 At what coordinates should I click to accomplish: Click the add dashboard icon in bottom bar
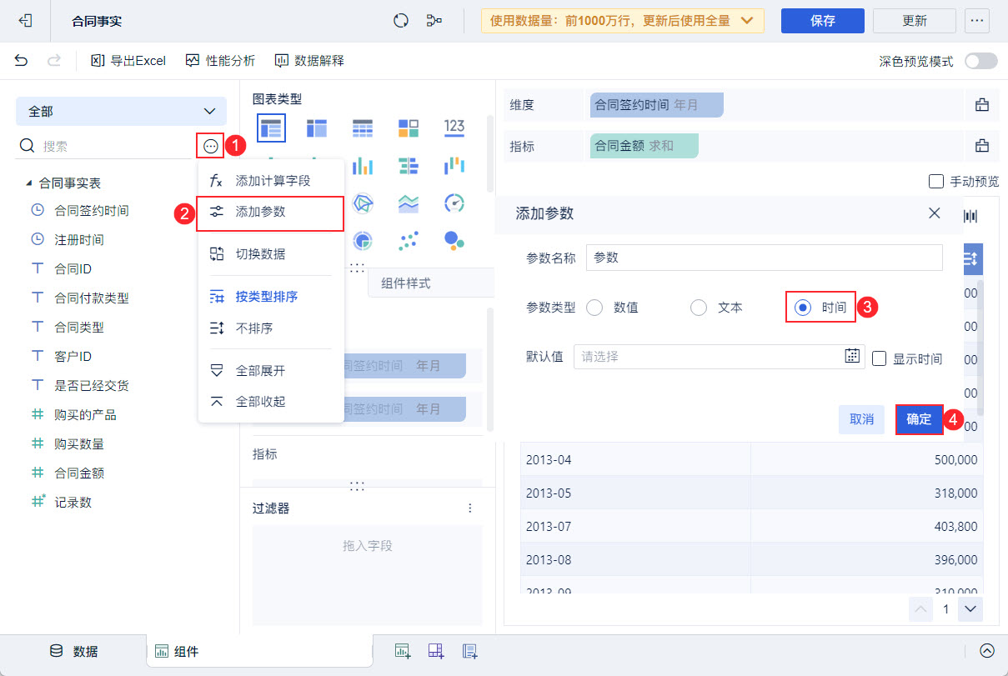(x=436, y=651)
